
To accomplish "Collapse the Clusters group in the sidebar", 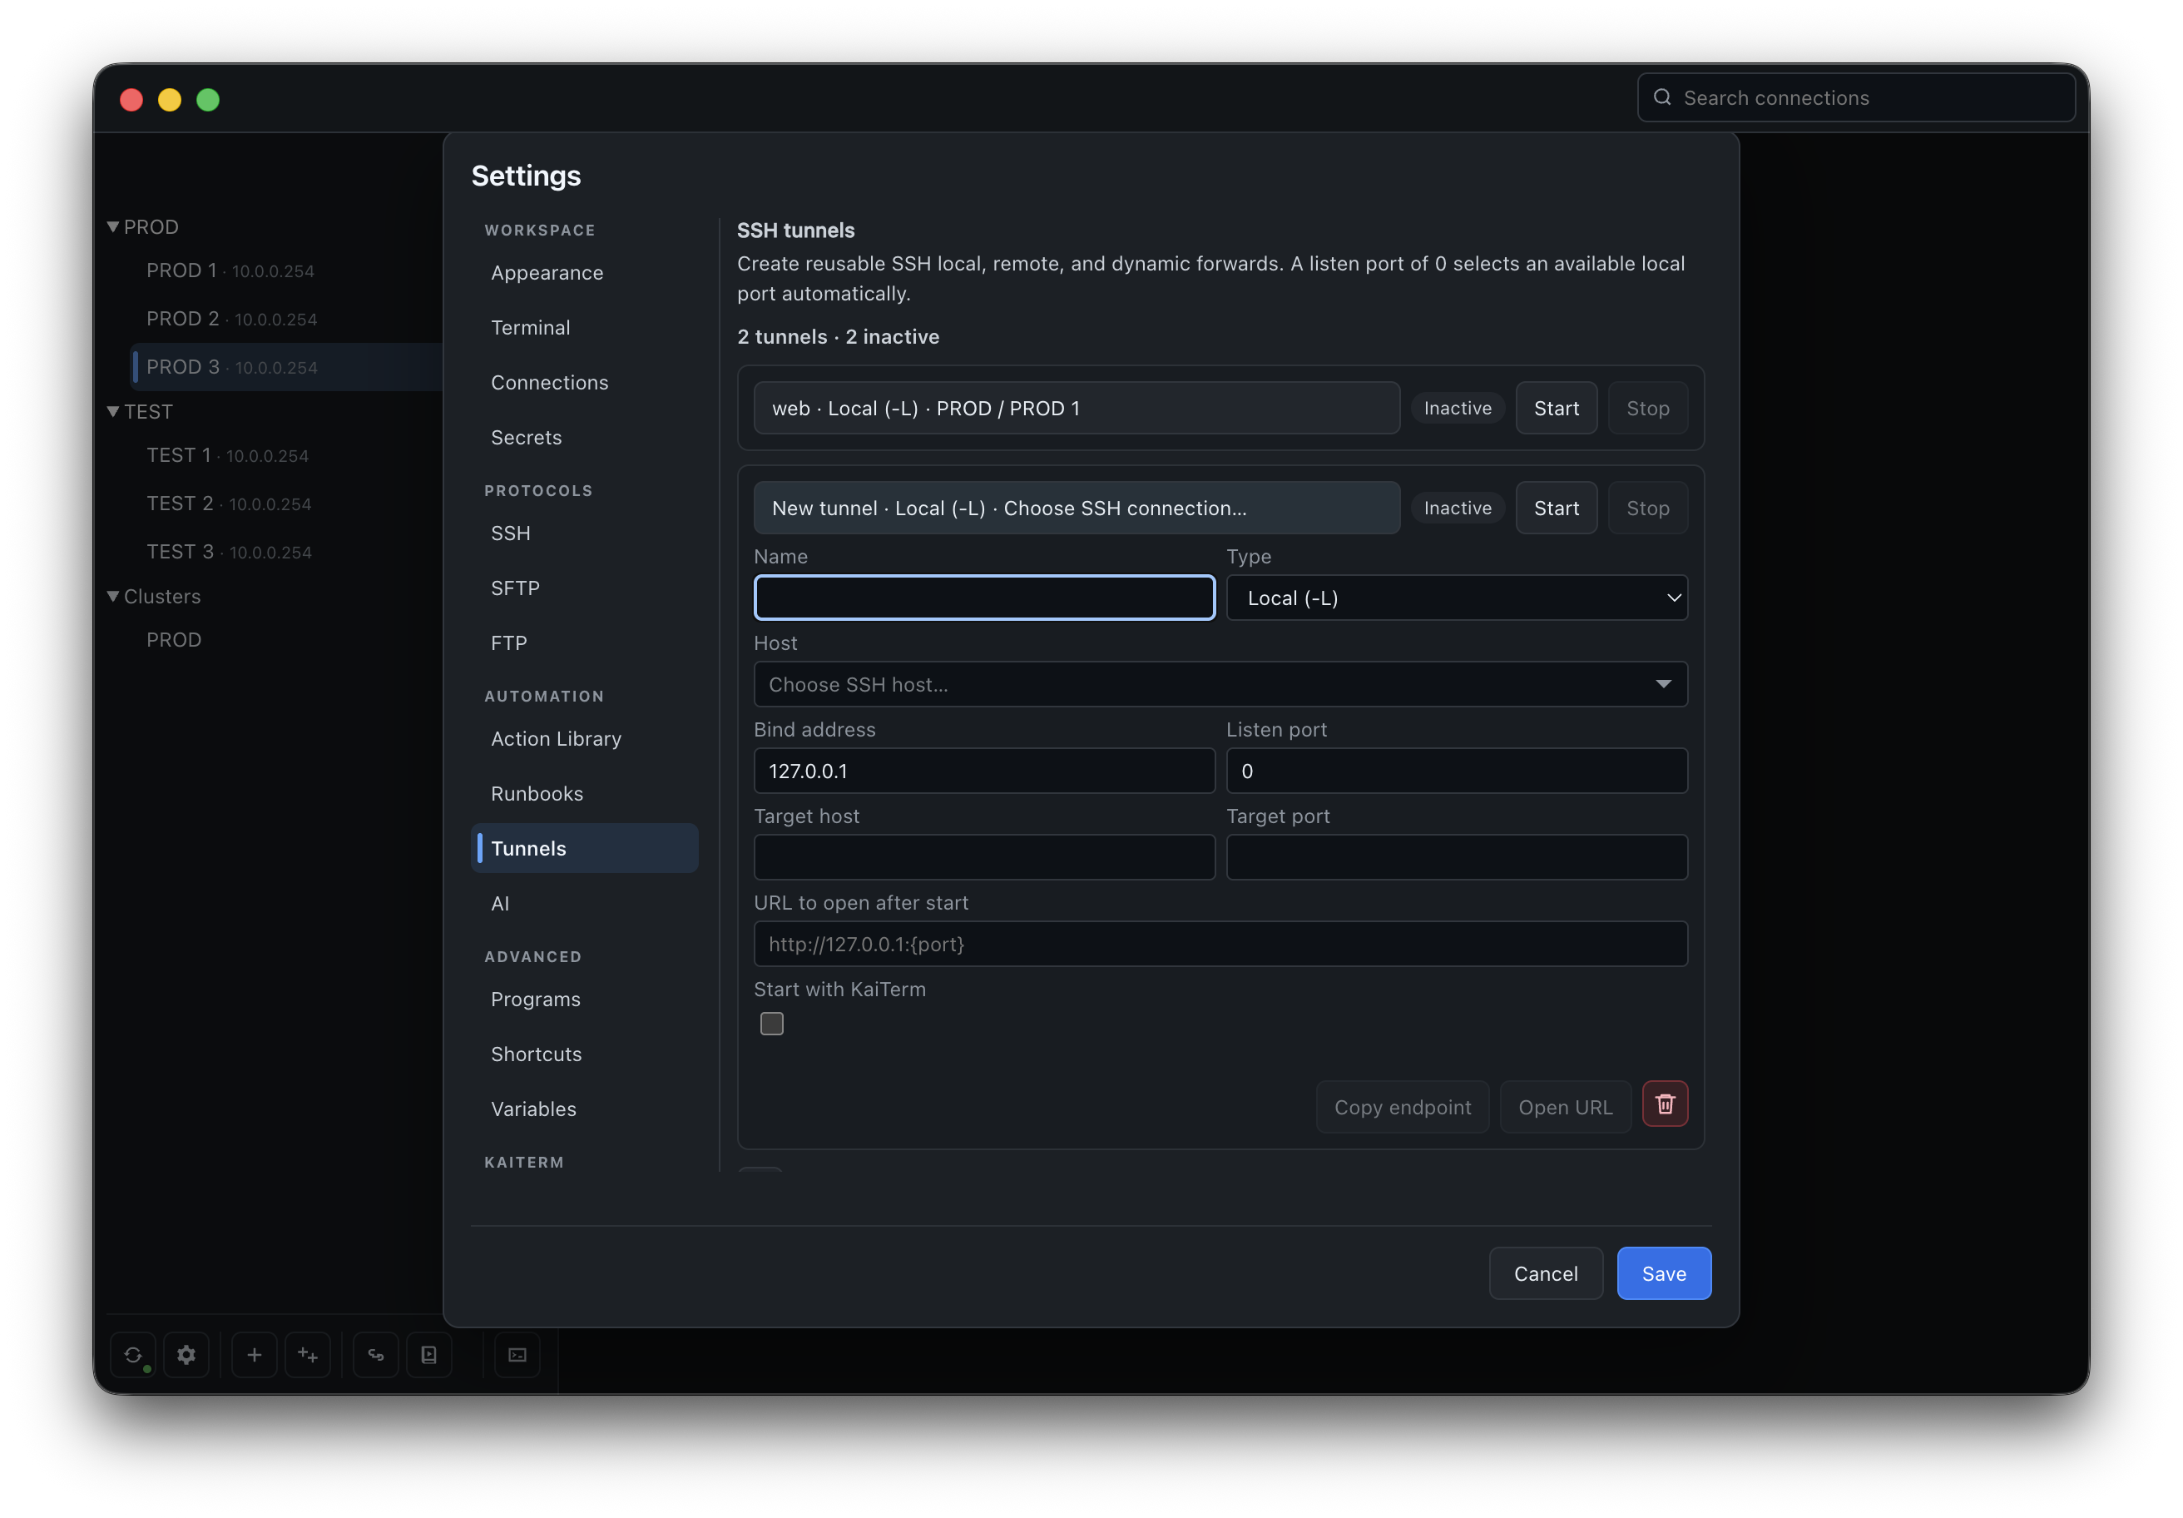I will coord(113,595).
